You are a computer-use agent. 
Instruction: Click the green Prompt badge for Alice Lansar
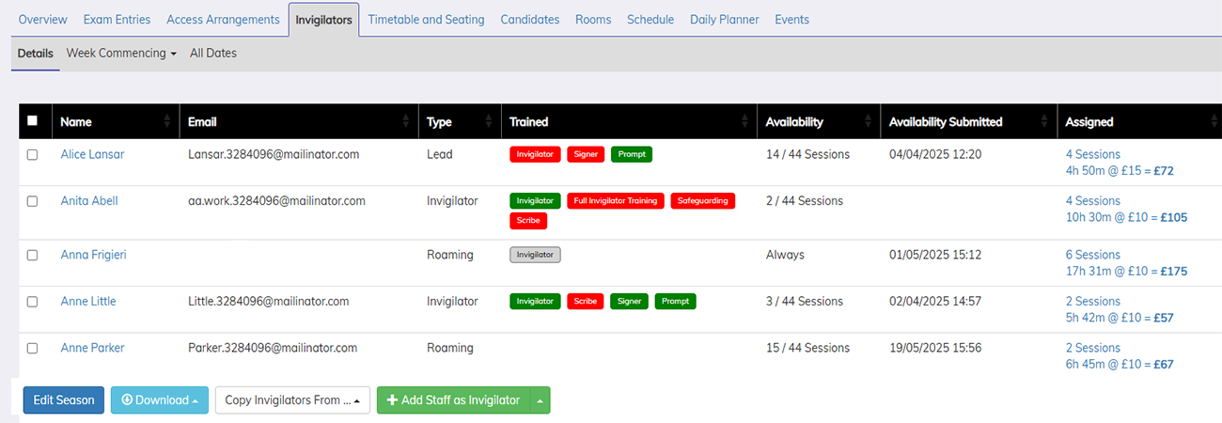click(x=632, y=154)
